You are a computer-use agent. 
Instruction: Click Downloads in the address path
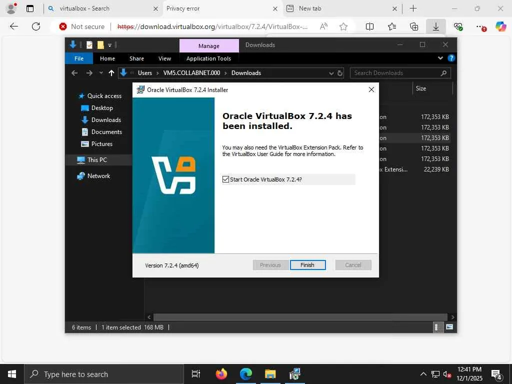point(246,73)
